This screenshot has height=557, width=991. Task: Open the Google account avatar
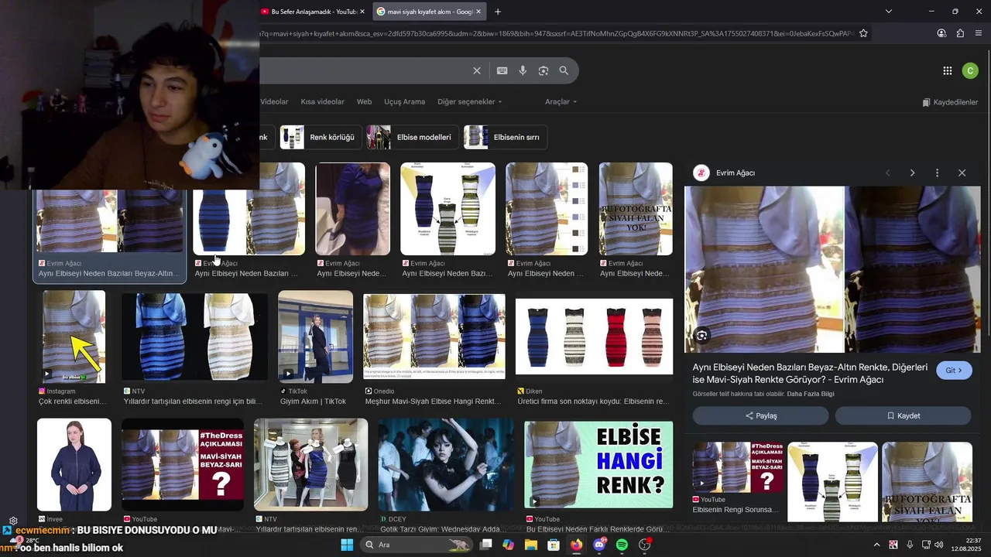click(x=970, y=70)
